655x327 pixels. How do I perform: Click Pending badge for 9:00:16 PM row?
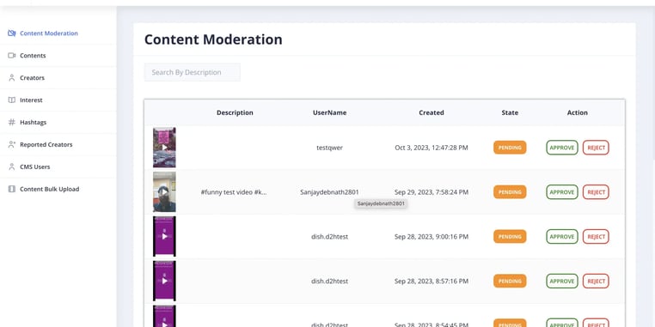pos(510,237)
